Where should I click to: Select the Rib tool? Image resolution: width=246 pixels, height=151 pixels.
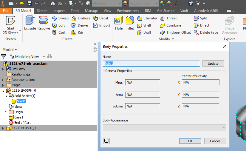77,33
